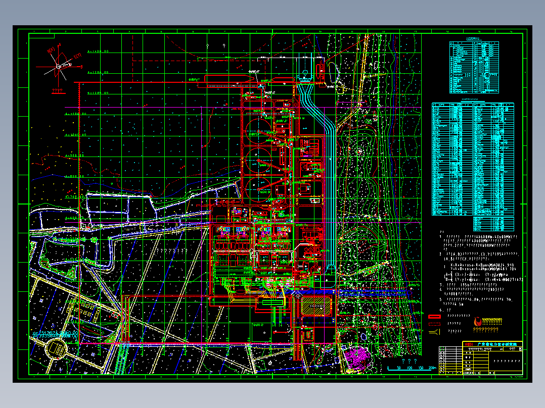Select the dashed red rectangle legend symbol

pos(434,324)
